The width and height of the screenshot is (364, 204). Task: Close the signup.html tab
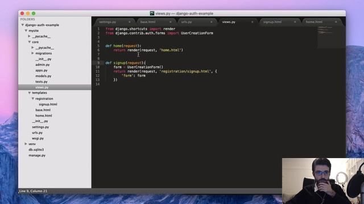[295, 22]
